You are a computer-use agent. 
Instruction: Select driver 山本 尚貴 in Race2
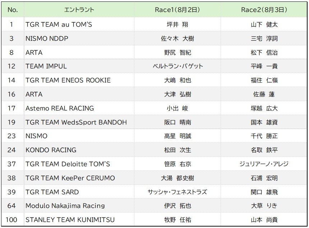pos(264,220)
